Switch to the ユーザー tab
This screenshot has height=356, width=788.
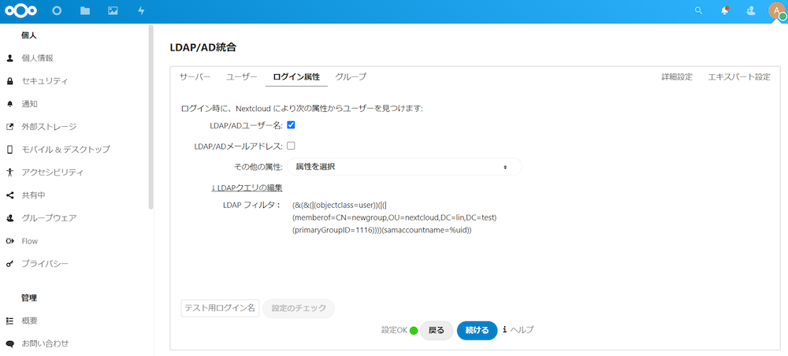[x=241, y=77]
